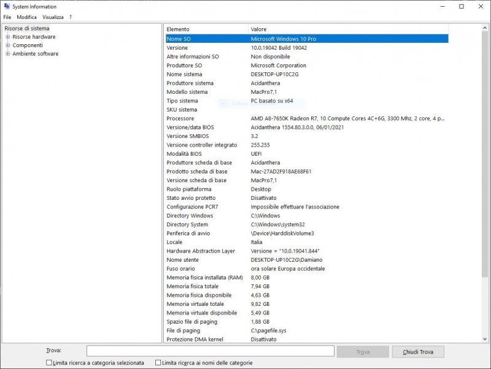The width and height of the screenshot is (491, 369).
Task: Click the System Information title bar icon
Action: pyautogui.click(x=6, y=6)
